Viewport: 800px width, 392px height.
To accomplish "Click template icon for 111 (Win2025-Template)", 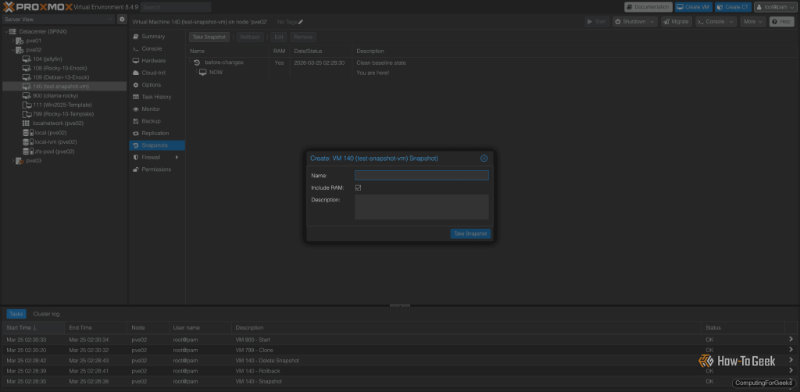I will [27, 105].
